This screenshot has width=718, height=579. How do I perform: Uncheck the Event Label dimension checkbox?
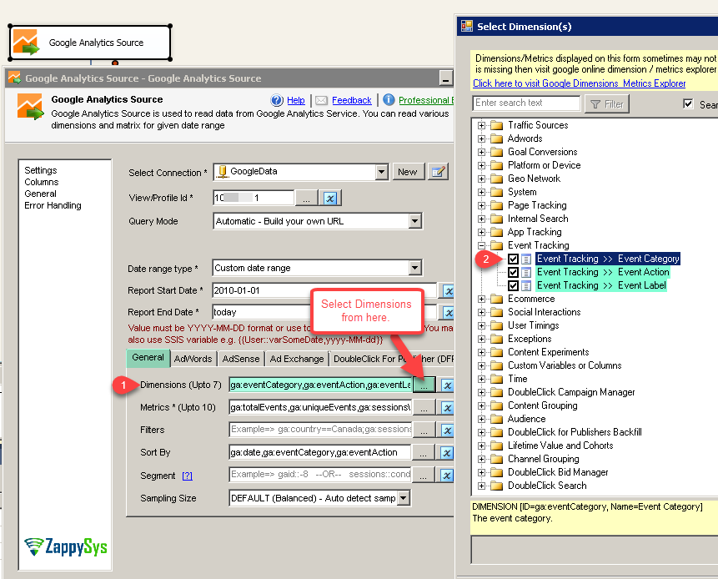(513, 285)
